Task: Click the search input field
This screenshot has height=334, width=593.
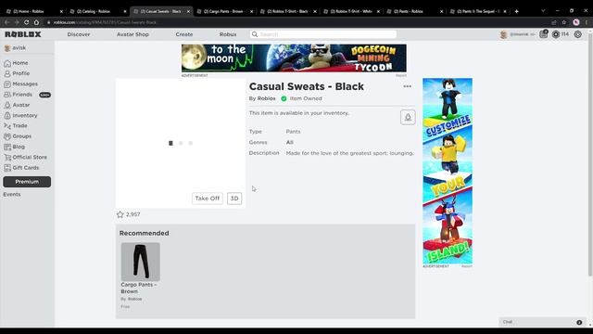Action: click(x=323, y=34)
